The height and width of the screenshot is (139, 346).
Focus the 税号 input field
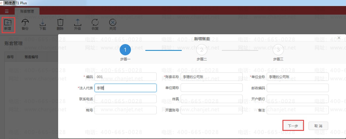[126, 110]
